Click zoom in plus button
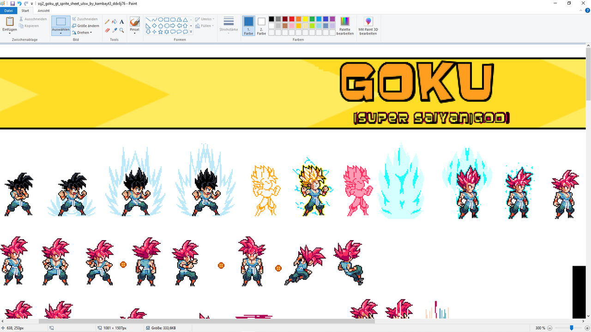591x332 pixels. 586,328
